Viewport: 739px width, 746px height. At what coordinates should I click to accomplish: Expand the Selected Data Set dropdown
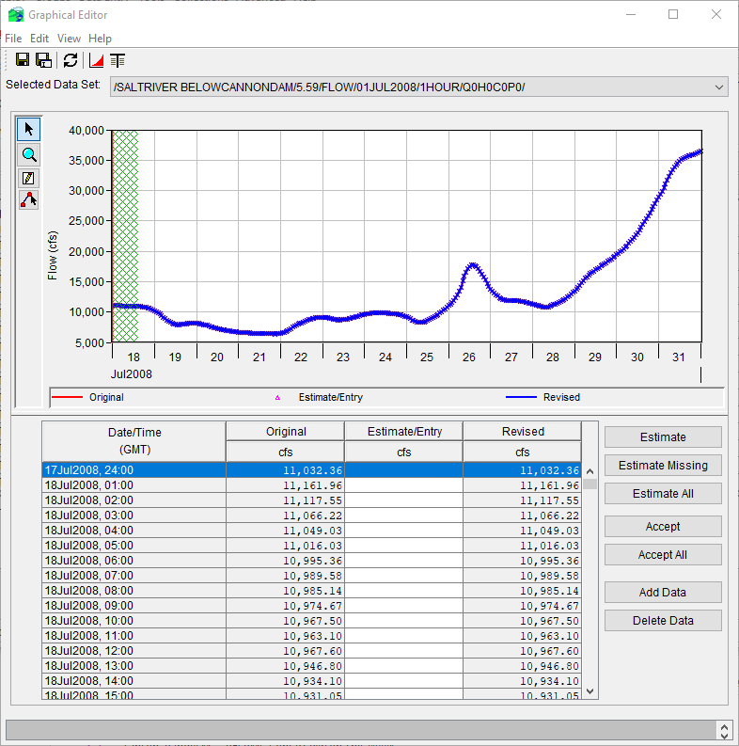pyautogui.click(x=718, y=87)
